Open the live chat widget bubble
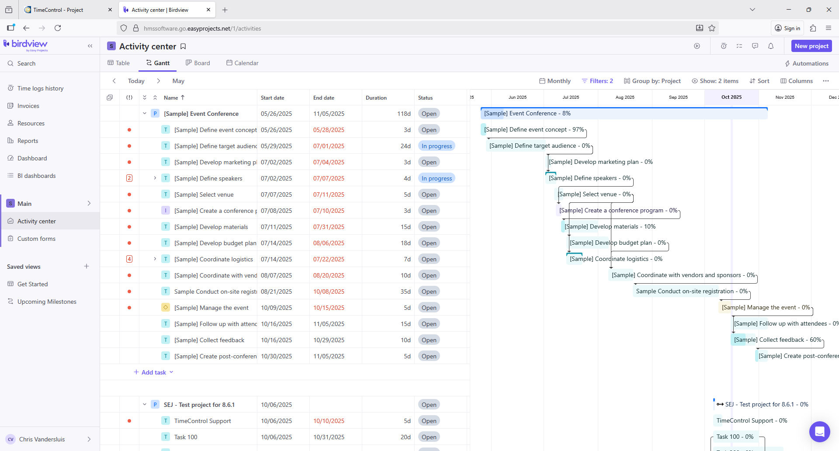Image resolution: width=839 pixels, height=451 pixels. [819, 432]
